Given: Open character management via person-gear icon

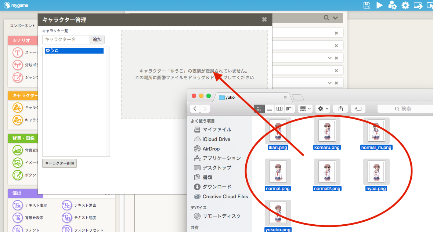Looking at the screenshot, I should point(392,5).
